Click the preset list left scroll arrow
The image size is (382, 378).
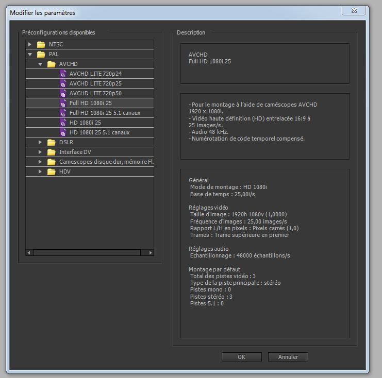click(x=29, y=253)
